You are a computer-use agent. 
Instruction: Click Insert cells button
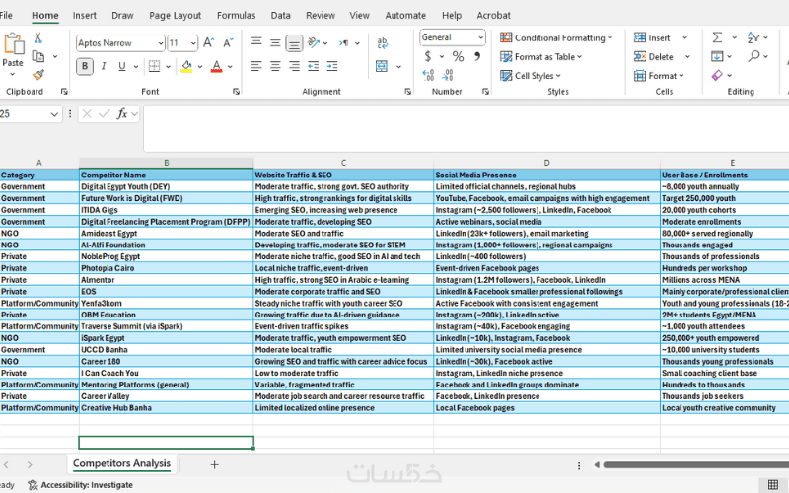(x=652, y=37)
